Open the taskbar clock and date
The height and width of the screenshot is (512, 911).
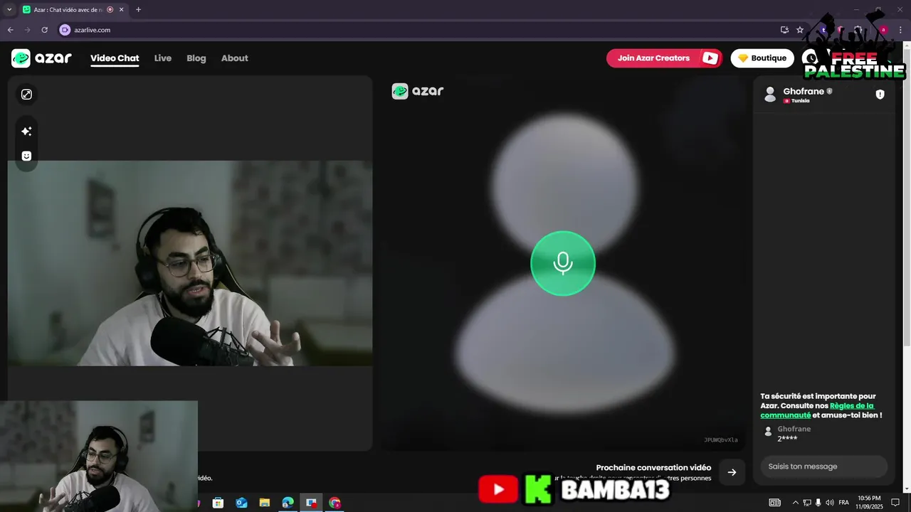869,503
